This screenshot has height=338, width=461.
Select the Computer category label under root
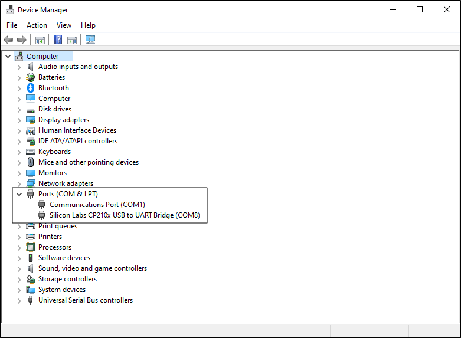[x=54, y=99]
